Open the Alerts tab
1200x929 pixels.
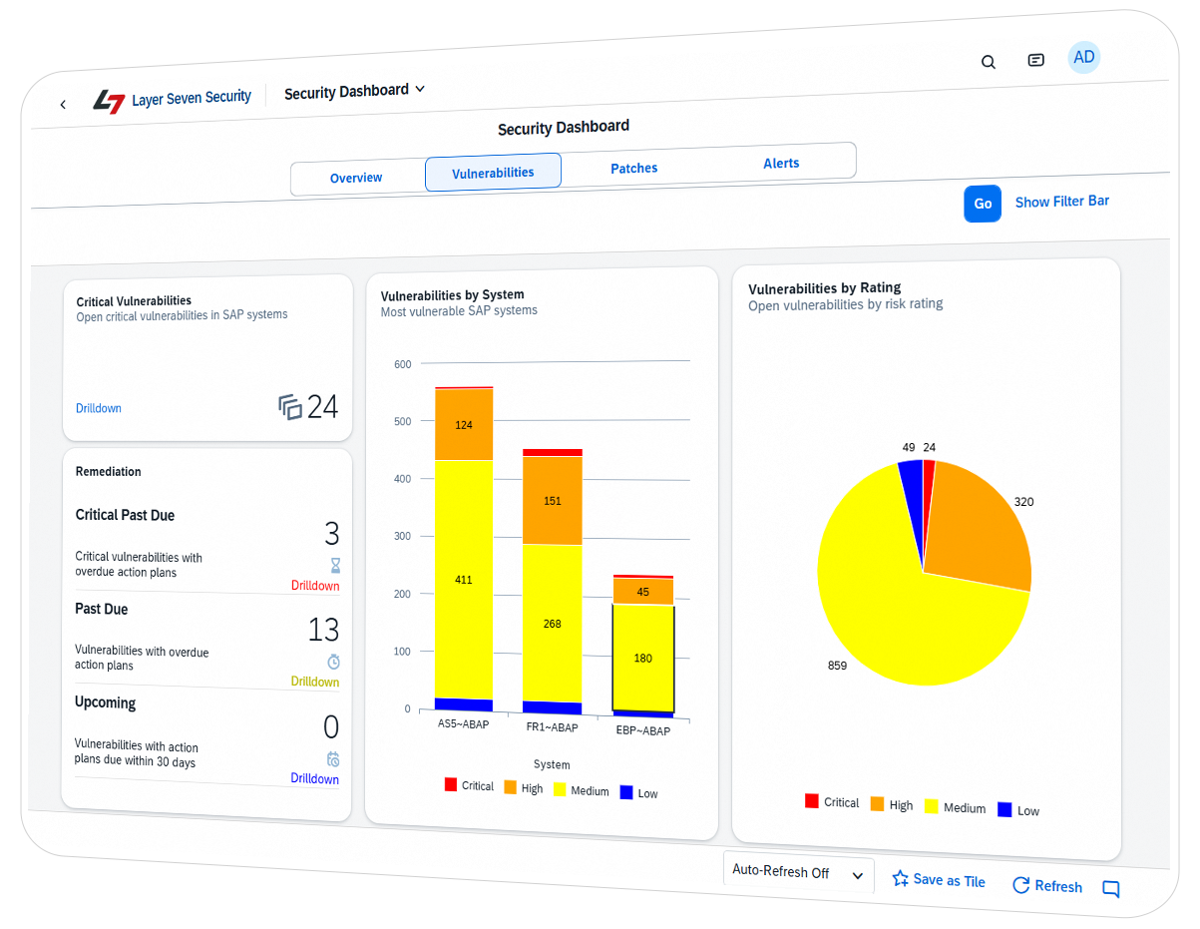point(781,163)
